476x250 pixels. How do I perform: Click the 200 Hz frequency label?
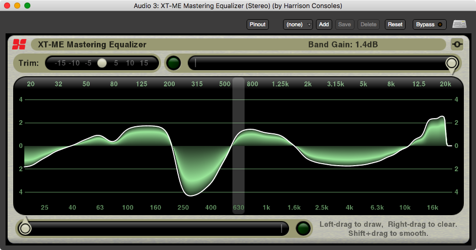click(x=170, y=84)
